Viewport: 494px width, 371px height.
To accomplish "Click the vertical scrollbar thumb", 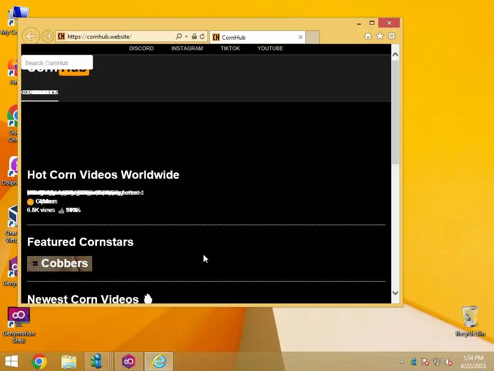I will click(x=395, y=112).
